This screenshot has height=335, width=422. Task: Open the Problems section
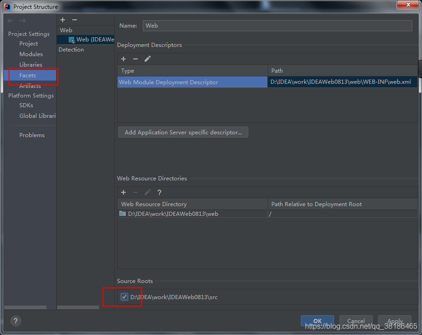pyautogui.click(x=32, y=135)
